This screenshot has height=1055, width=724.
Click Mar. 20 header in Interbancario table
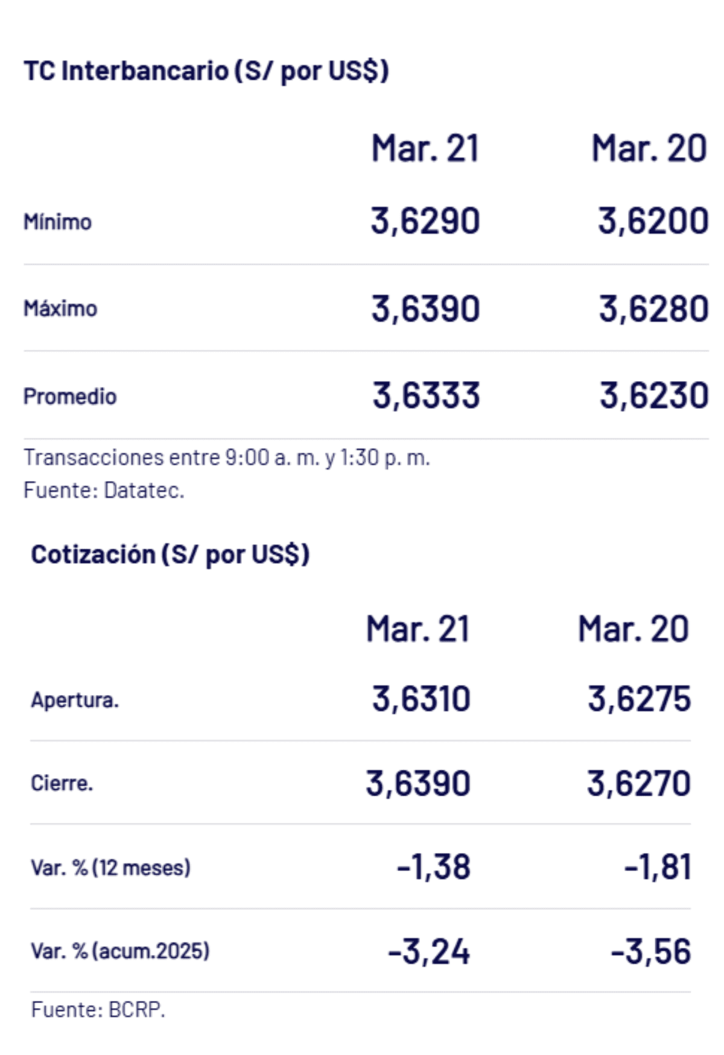[x=649, y=148]
